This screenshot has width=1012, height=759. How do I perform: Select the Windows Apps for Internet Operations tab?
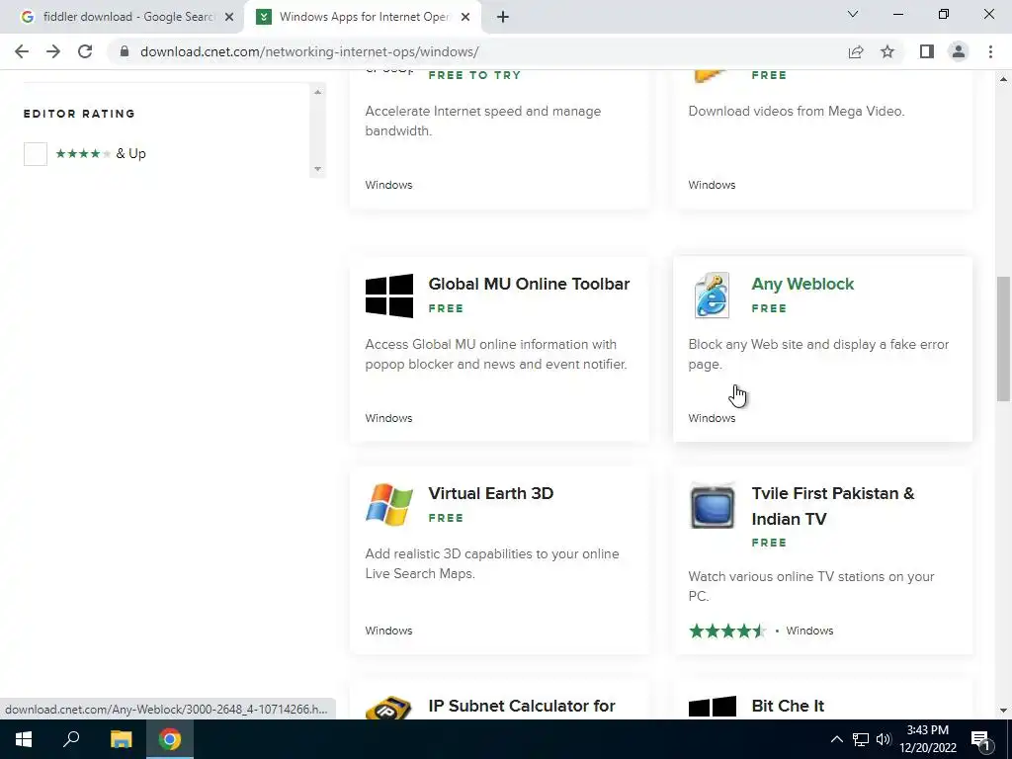(x=363, y=17)
